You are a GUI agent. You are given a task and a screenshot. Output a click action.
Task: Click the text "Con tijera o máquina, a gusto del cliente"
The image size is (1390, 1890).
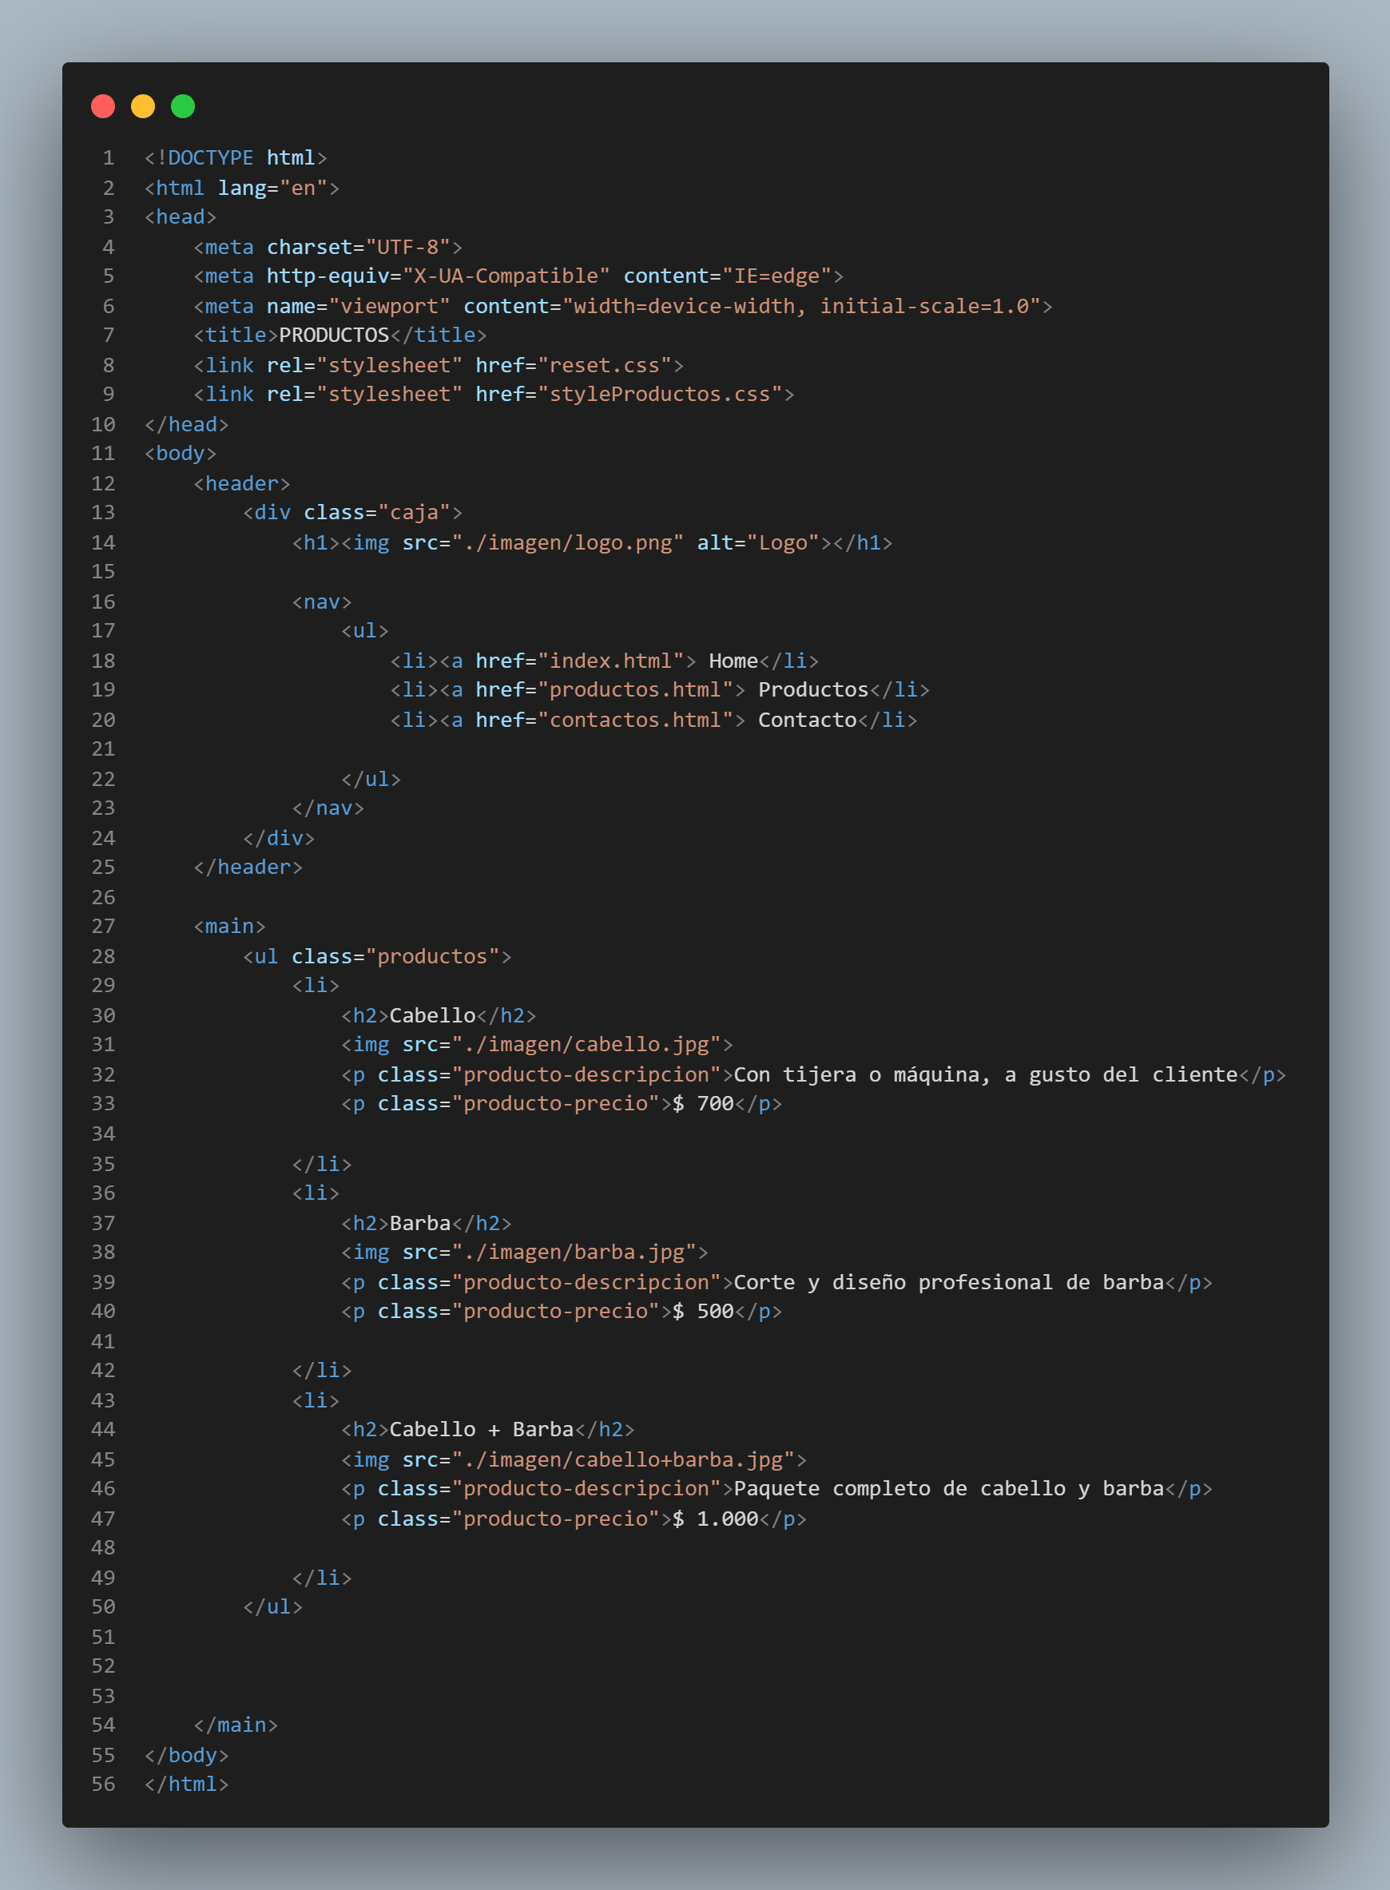click(x=986, y=1075)
